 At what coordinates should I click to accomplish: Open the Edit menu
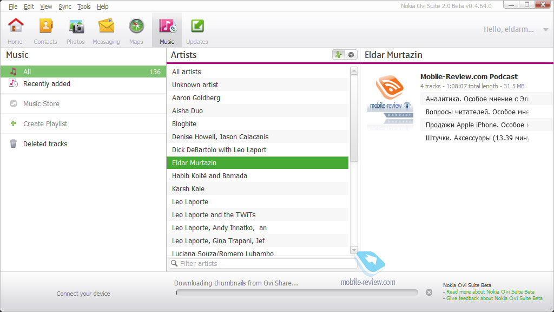(x=29, y=6)
